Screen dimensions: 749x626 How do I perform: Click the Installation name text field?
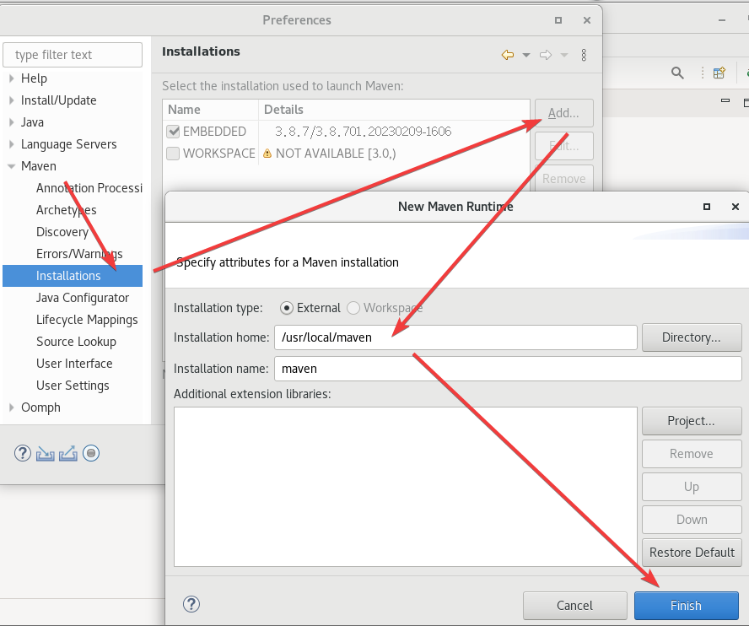click(508, 369)
